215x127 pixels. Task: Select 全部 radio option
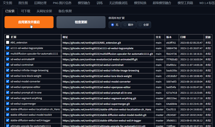pyautogui.click(x=144, y=25)
